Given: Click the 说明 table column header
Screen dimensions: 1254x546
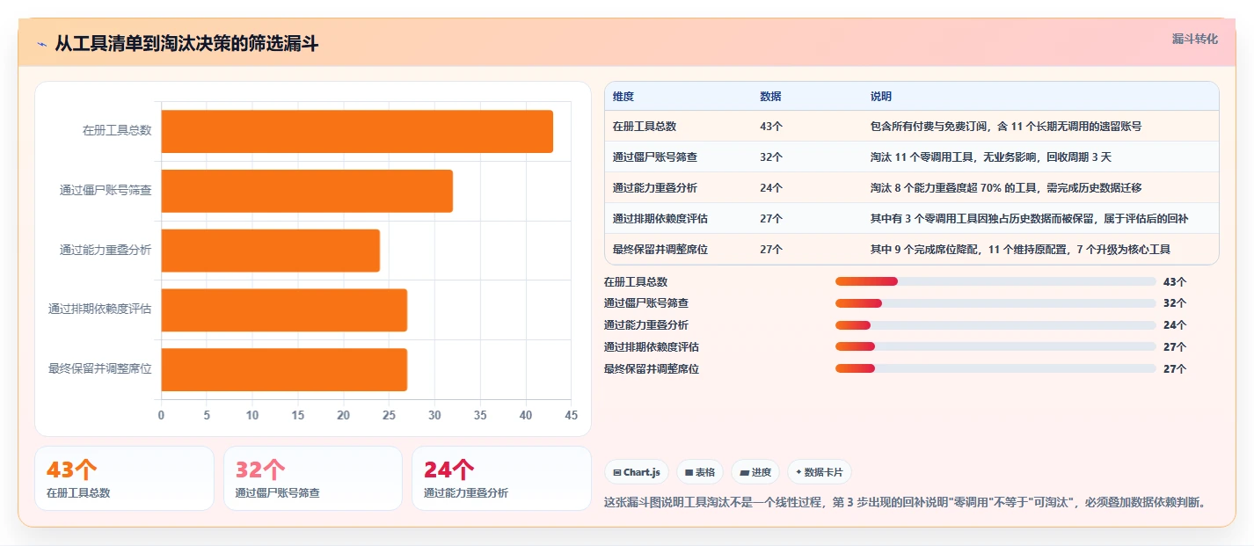Looking at the screenshot, I should click(x=881, y=97).
